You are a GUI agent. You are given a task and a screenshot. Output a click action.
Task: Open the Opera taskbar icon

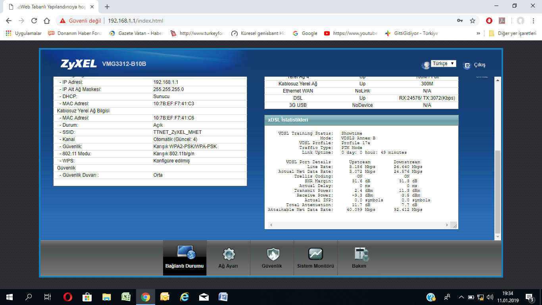tap(68, 297)
